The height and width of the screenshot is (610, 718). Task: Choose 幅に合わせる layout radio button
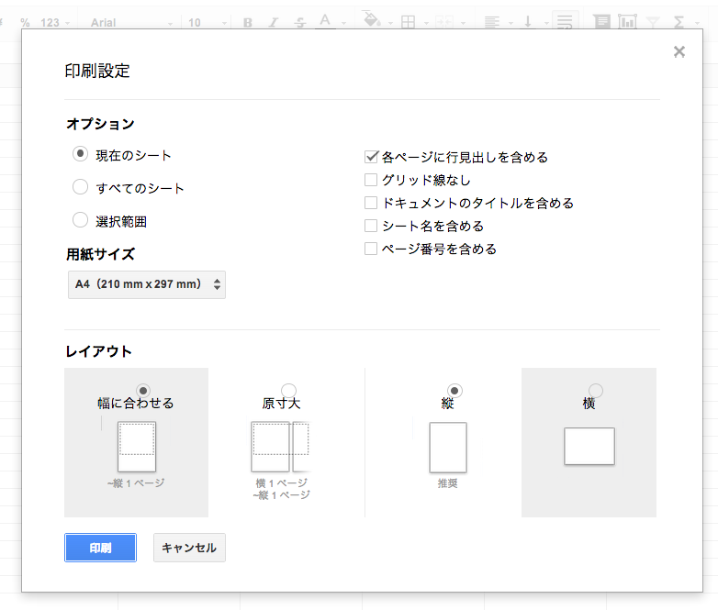click(143, 391)
